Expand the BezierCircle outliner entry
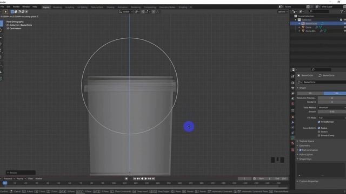The height and width of the screenshot is (194, 346). coord(300,24)
